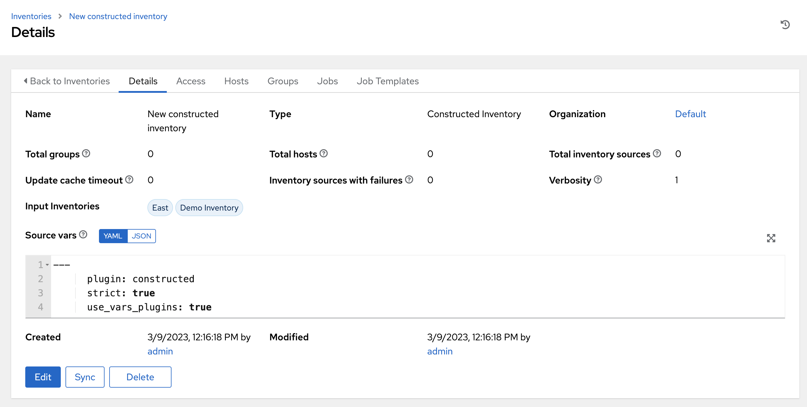Click the admin link under Modified
The height and width of the screenshot is (407, 807).
(440, 351)
